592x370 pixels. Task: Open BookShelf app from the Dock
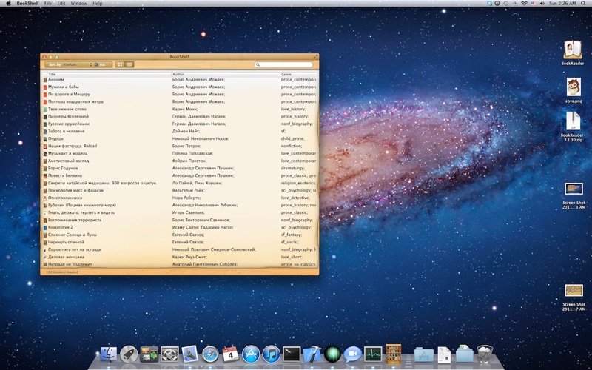point(393,354)
